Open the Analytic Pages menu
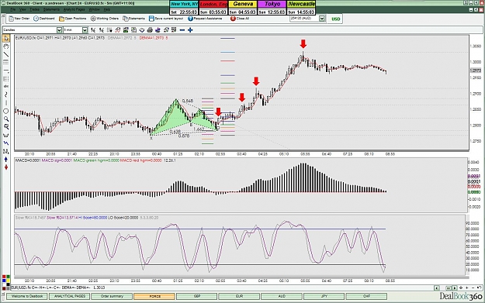This screenshot has width=485, height=303. [x=74, y=9]
